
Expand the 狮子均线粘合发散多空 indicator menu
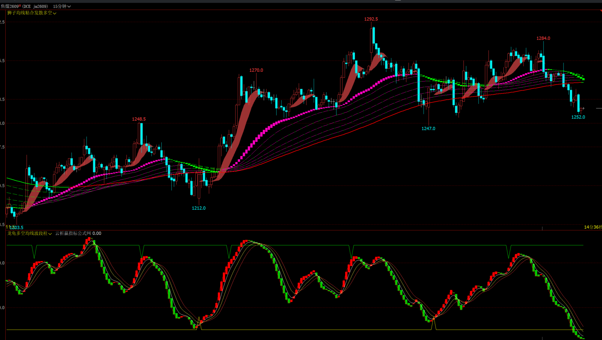point(55,13)
